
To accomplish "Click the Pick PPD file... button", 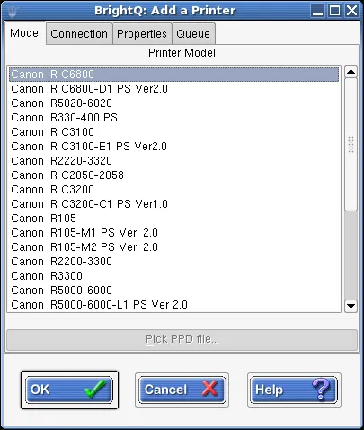I will 182,340.
